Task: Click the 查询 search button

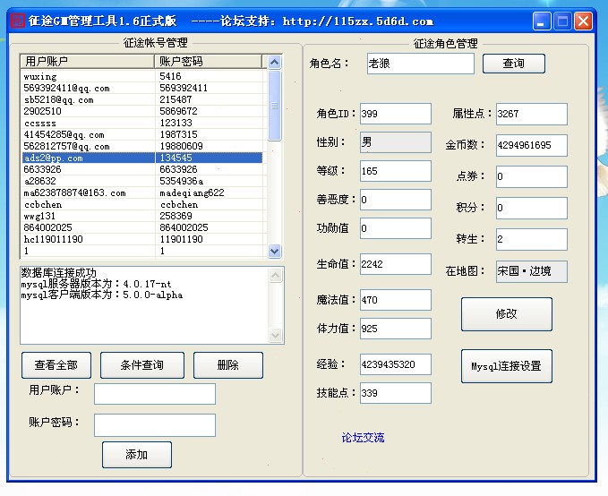Action: click(x=513, y=64)
